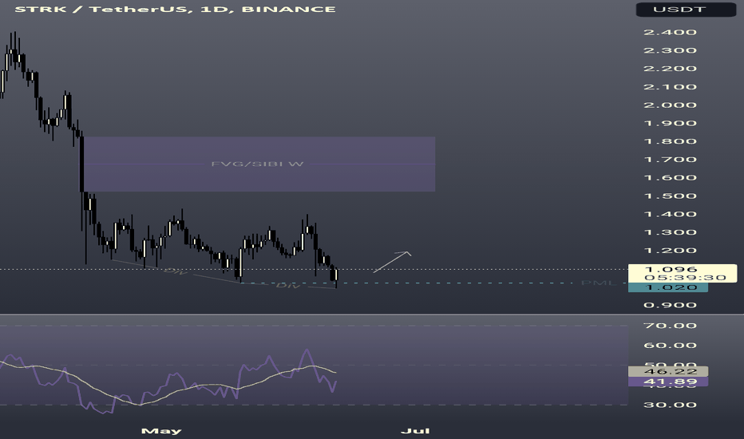Click the 2.400 price axis label

click(x=670, y=32)
